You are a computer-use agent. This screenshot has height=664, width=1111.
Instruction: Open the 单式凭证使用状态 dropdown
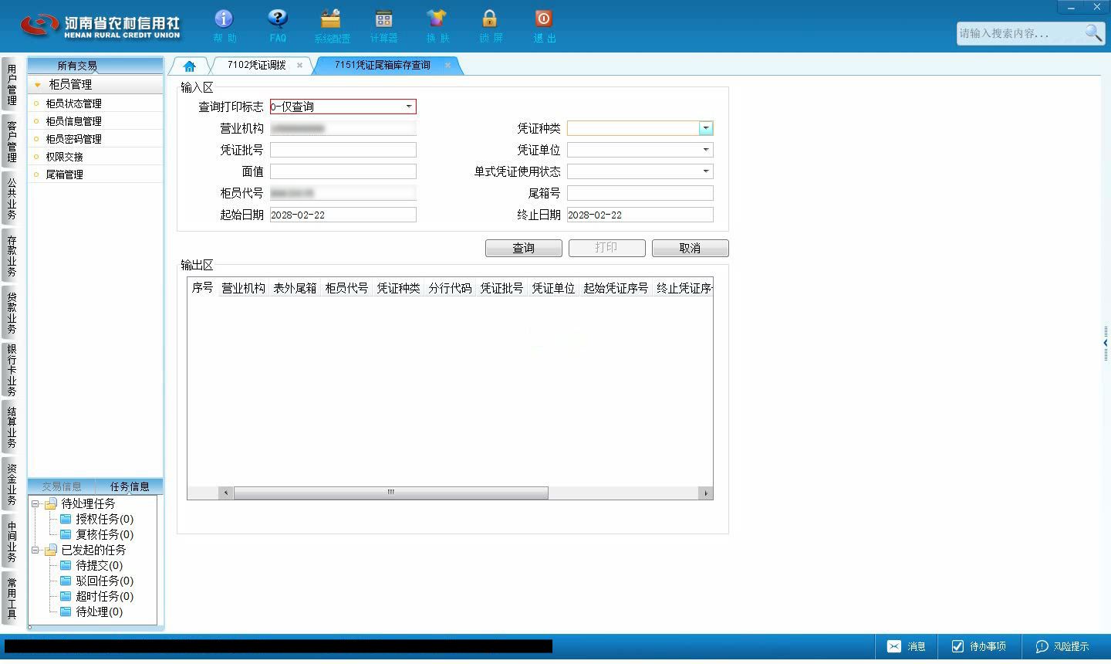click(706, 171)
